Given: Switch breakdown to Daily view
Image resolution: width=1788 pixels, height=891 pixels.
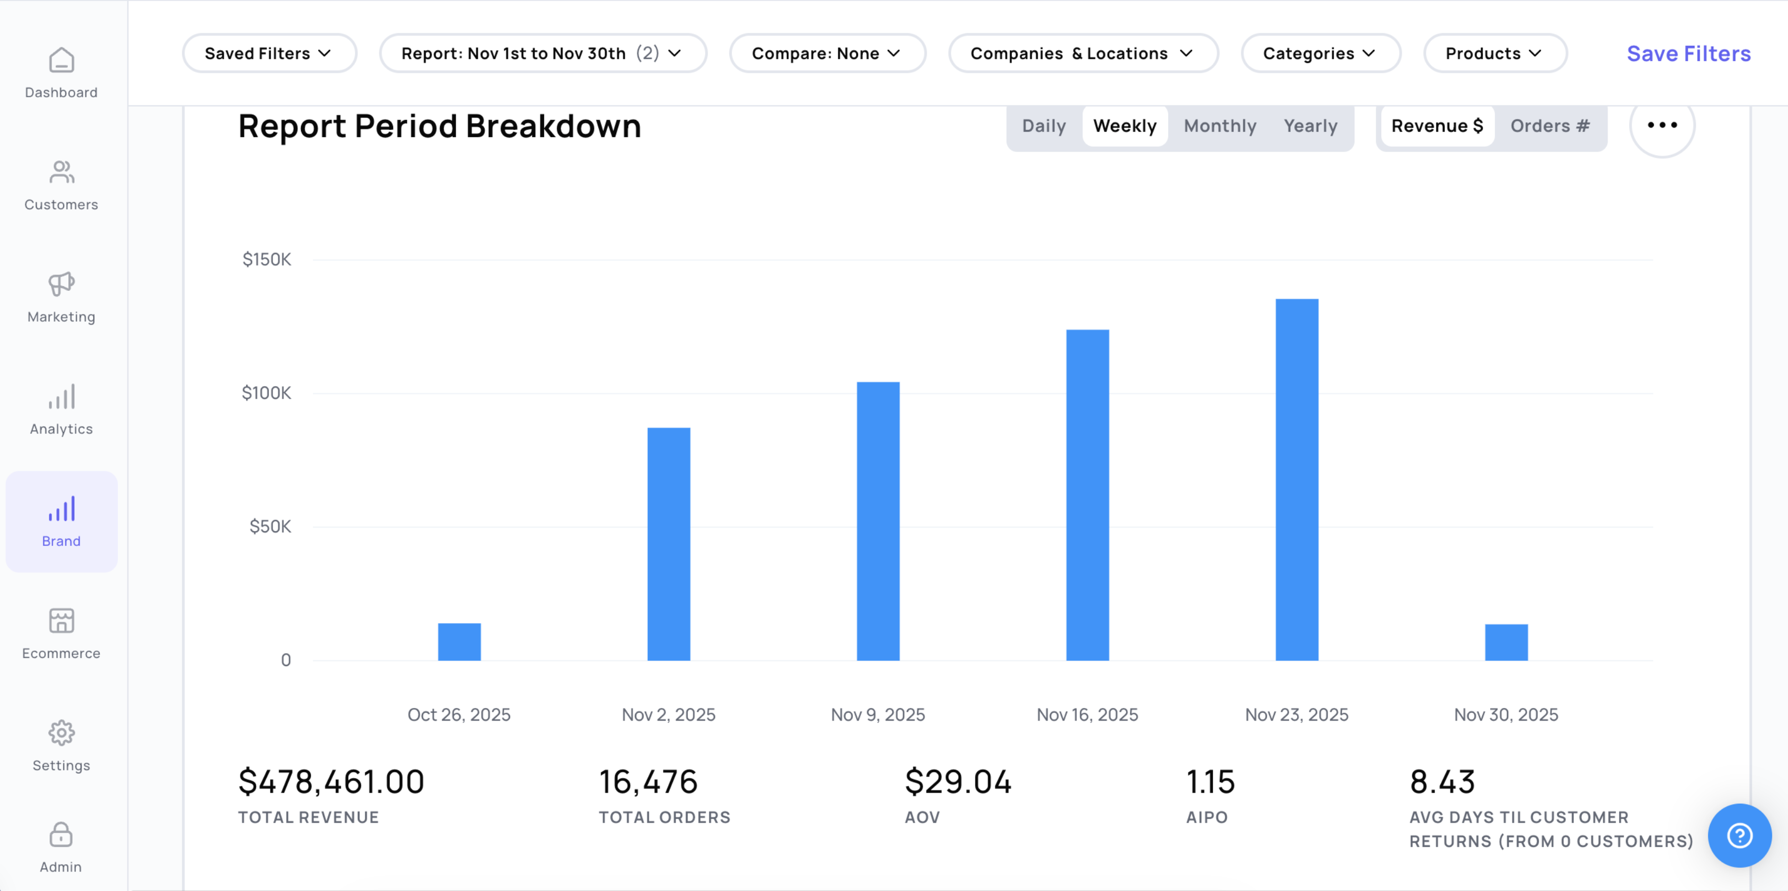Looking at the screenshot, I should click(1043, 126).
